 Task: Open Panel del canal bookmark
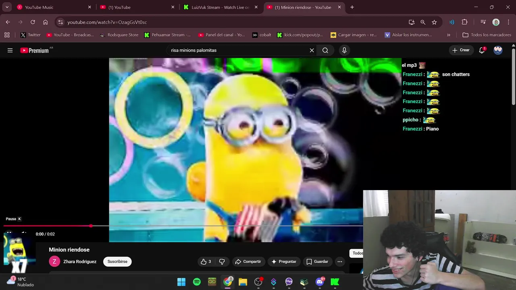click(221, 35)
